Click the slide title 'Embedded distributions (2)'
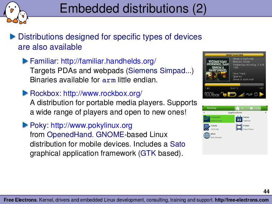Image resolution: width=272 pixels, height=204 pixels. (133, 8)
